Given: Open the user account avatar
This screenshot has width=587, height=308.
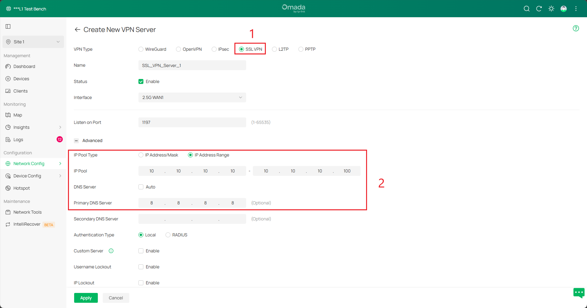Looking at the screenshot, I should click(564, 9).
